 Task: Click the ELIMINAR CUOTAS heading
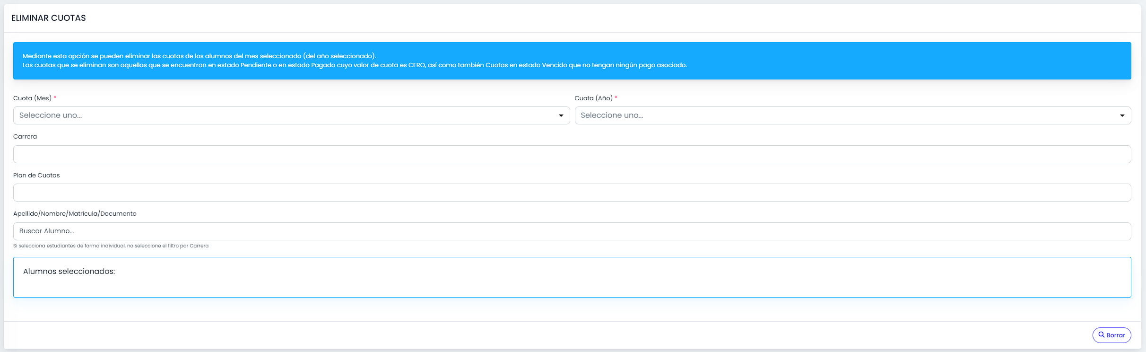pyautogui.click(x=49, y=18)
